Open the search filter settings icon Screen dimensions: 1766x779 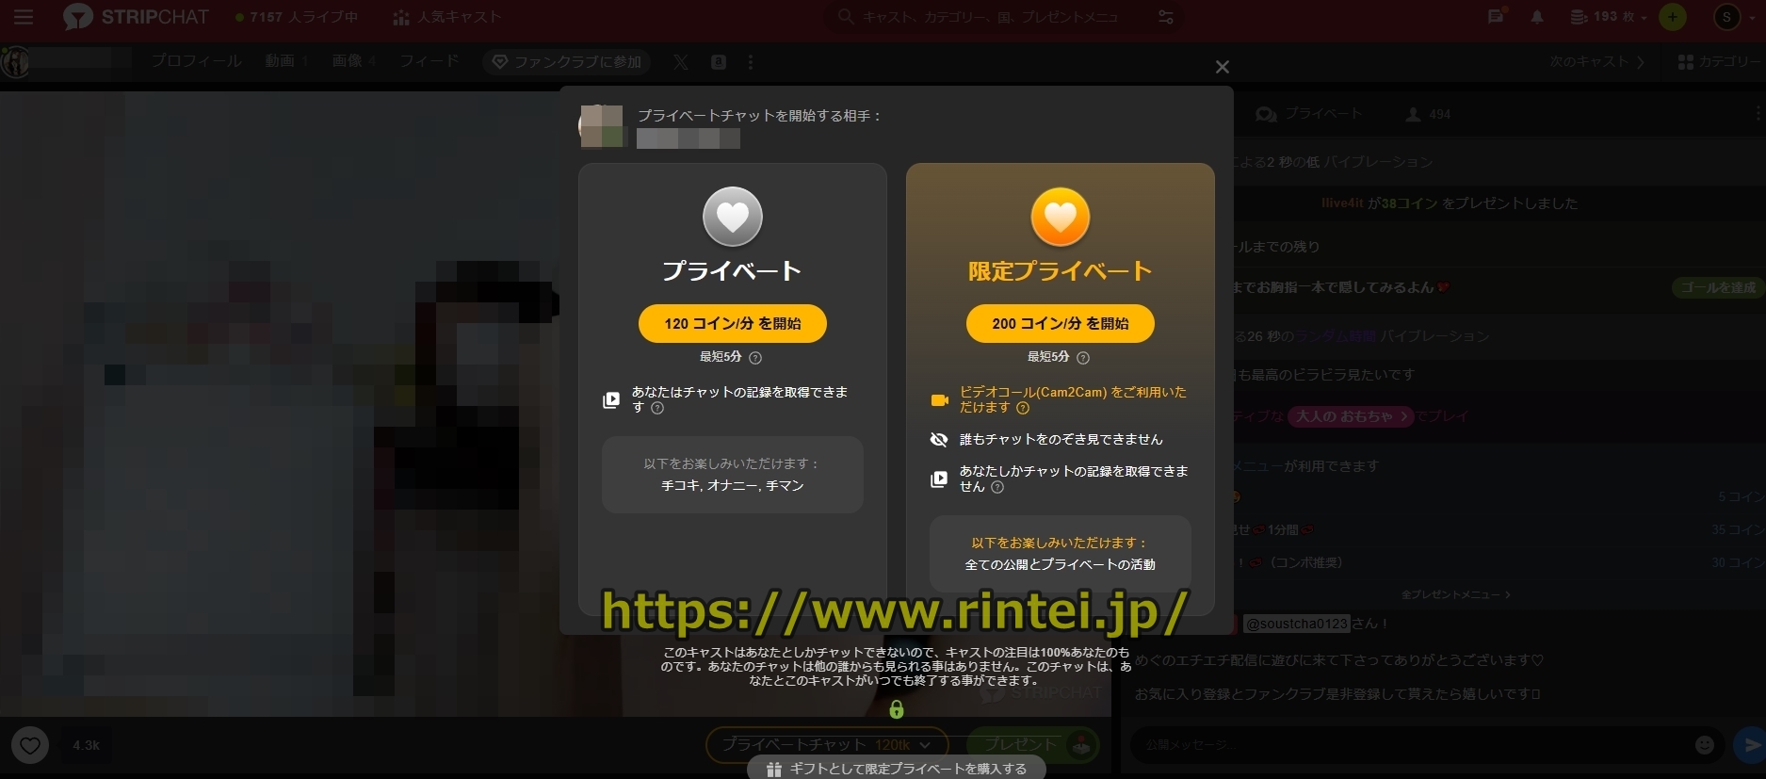point(1166,17)
